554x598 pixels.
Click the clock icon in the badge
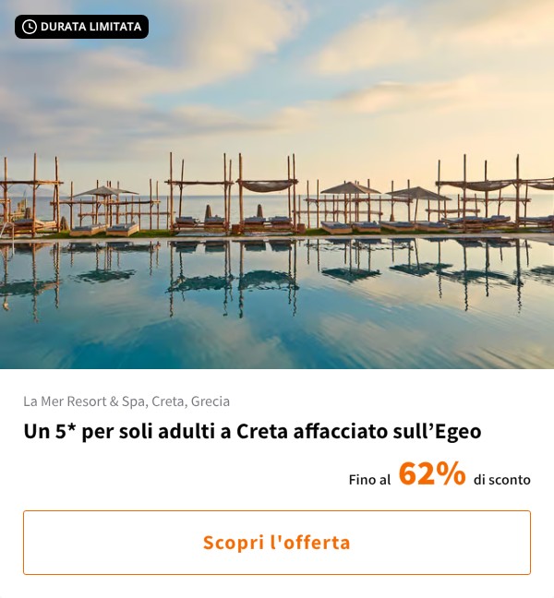(x=30, y=27)
